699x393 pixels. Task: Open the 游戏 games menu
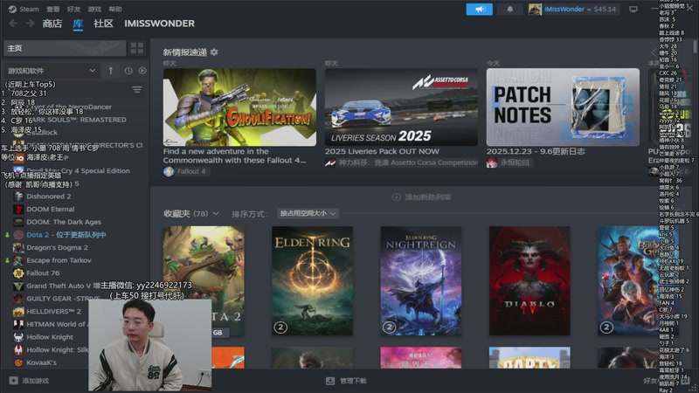point(94,9)
